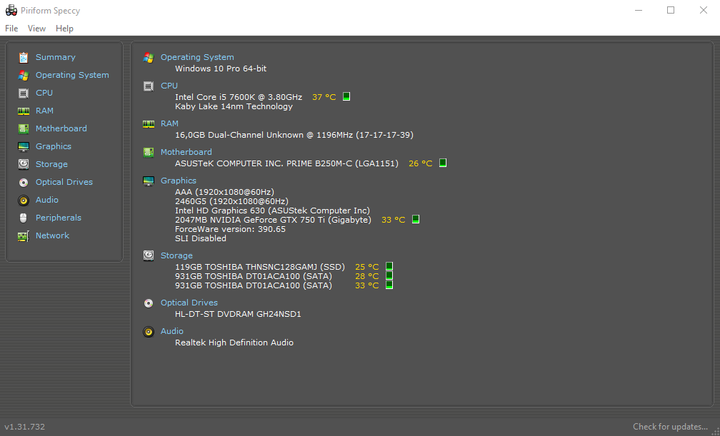Image resolution: width=720 pixels, height=436 pixels.
Task: Click the memory icon beside RAM heading
Action: (149, 124)
